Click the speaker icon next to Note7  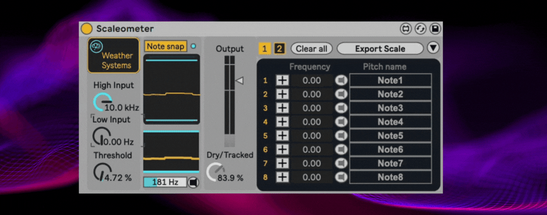[x=341, y=163]
